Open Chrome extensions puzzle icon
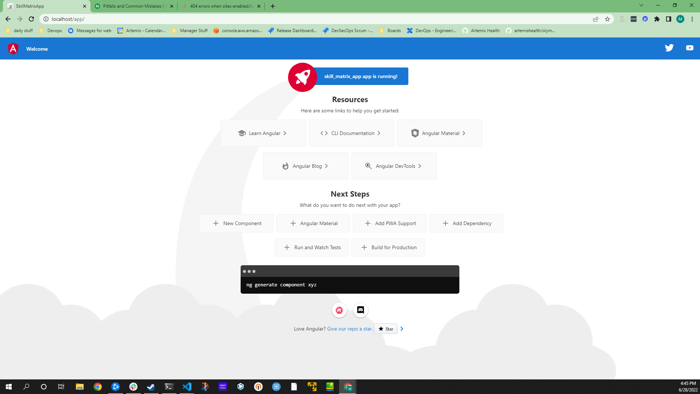The width and height of the screenshot is (700, 394). 657,19
